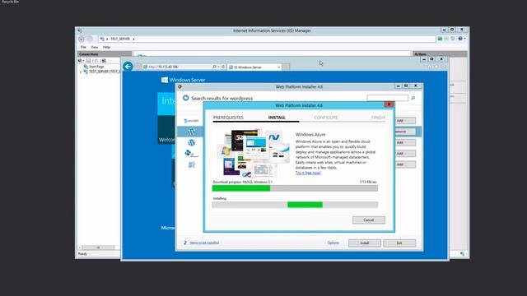
Task: Click the Internet Explorer tools gear icon
Action: 443,67
